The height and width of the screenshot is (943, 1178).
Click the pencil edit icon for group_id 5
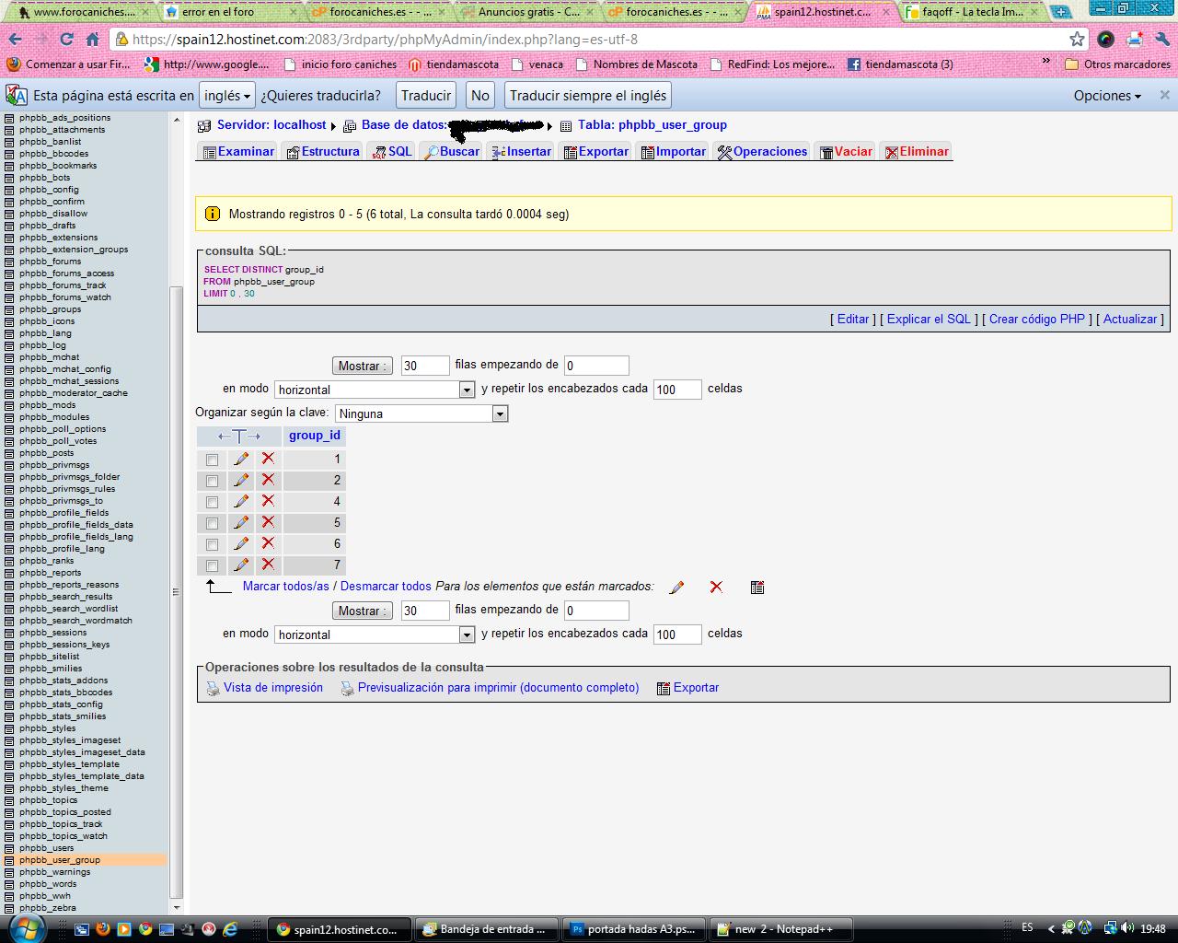(241, 522)
